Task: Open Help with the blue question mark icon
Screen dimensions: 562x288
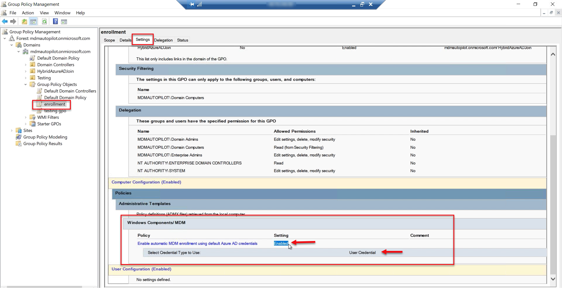Action: (x=55, y=21)
